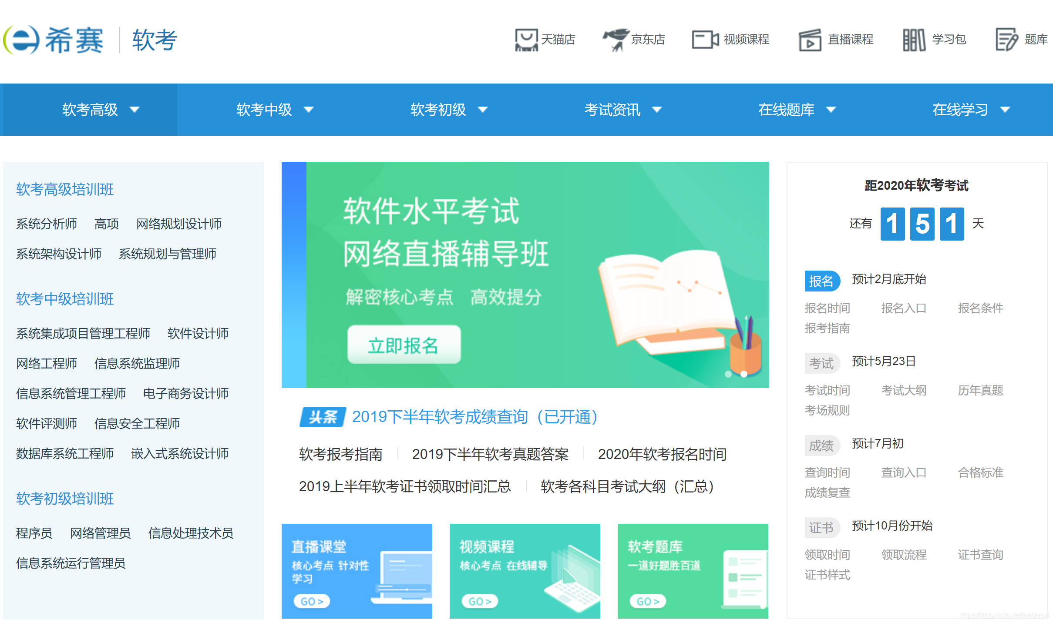The height and width of the screenshot is (623, 1053).
Task: Select the second banner carousel dot
Action: [744, 374]
